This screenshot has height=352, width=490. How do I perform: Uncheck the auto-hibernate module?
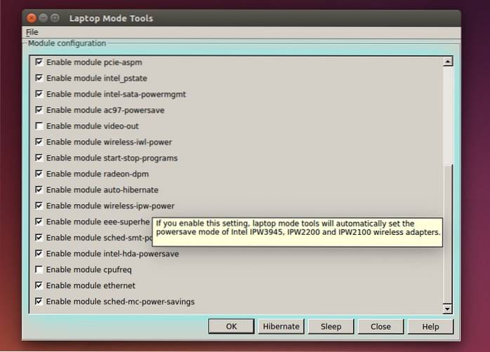(x=39, y=189)
